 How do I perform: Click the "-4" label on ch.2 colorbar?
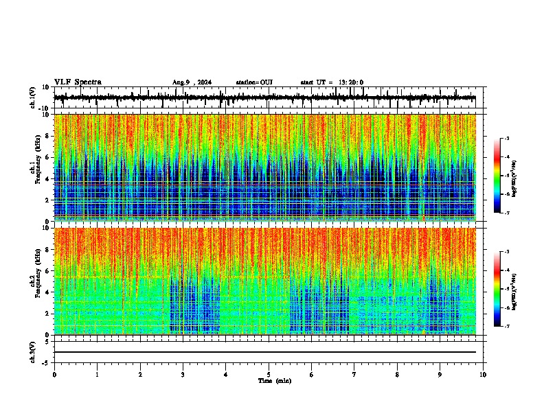coord(506,270)
